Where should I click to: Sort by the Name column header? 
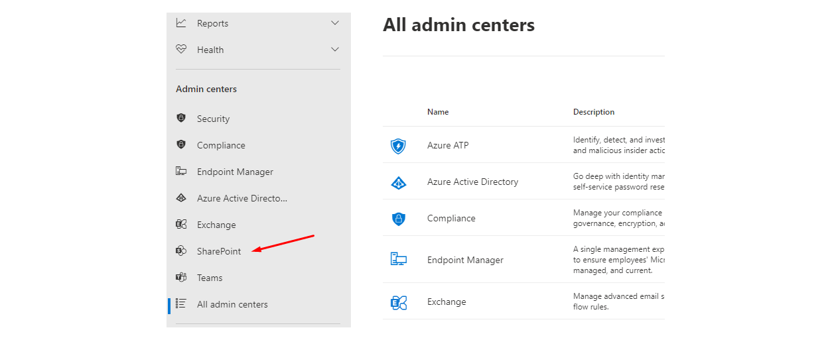point(438,112)
